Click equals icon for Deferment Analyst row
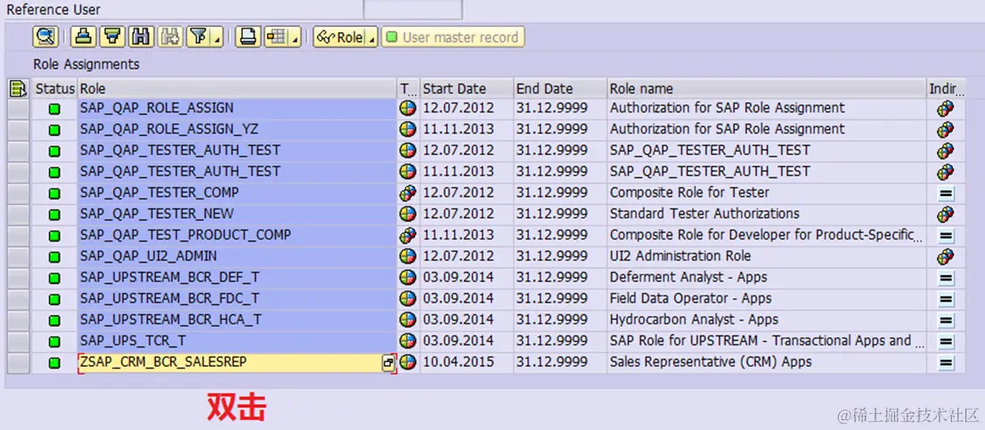Screen dimensions: 985x430 [x=946, y=278]
